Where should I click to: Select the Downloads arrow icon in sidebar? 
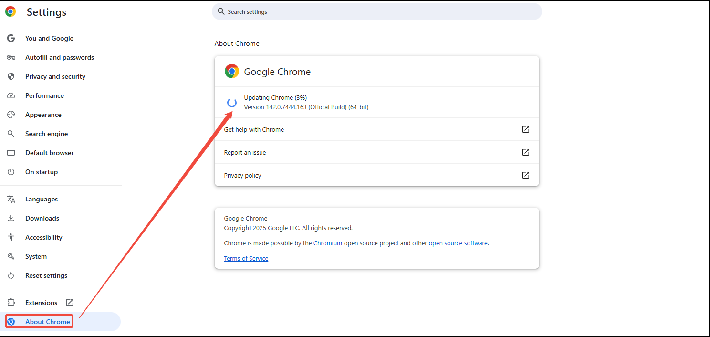(11, 218)
